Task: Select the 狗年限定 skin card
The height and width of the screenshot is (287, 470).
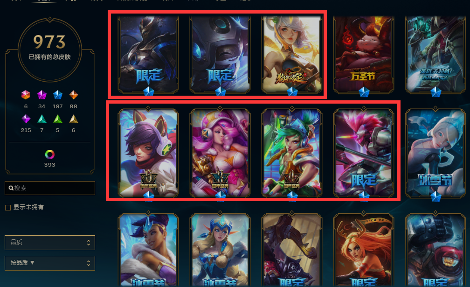Action: tap(292, 55)
